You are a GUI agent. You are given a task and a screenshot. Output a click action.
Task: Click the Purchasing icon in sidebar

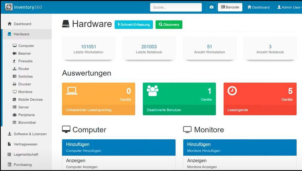(x=9, y=165)
